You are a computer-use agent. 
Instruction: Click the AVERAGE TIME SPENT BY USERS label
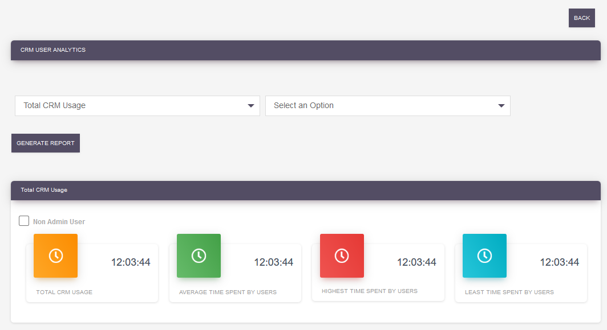(x=228, y=292)
